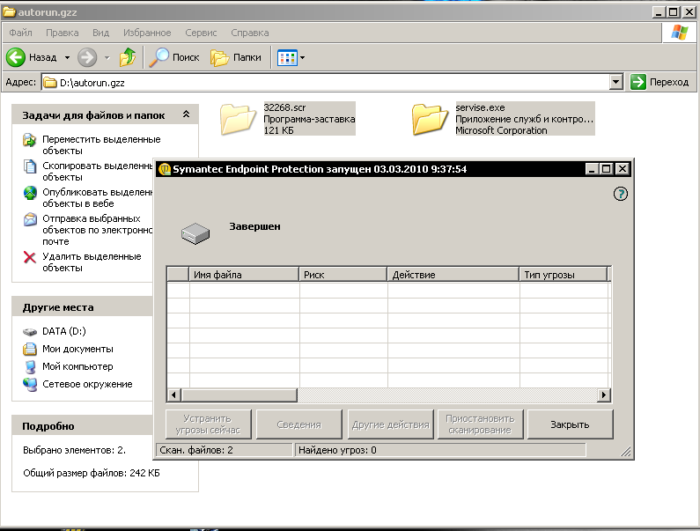
Task: Click the Delete selected objects red X
Action: tap(29, 257)
